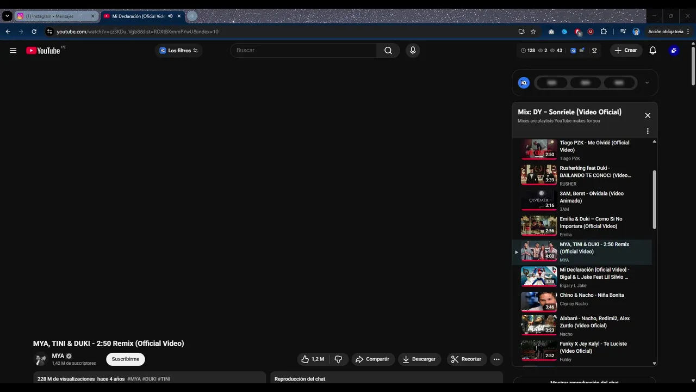This screenshot has width=696, height=392.
Task: Click the vidIQ trophy icon
Action: (594, 51)
